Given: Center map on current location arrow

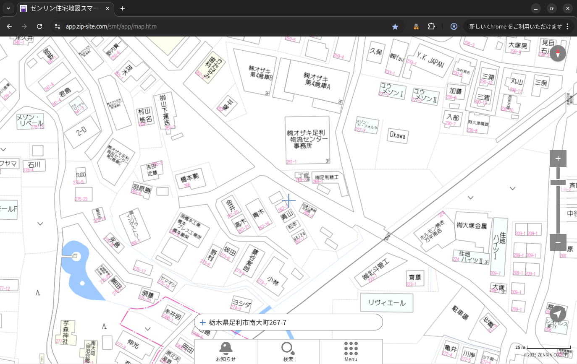Looking at the screenshot, I should [558, 314].
